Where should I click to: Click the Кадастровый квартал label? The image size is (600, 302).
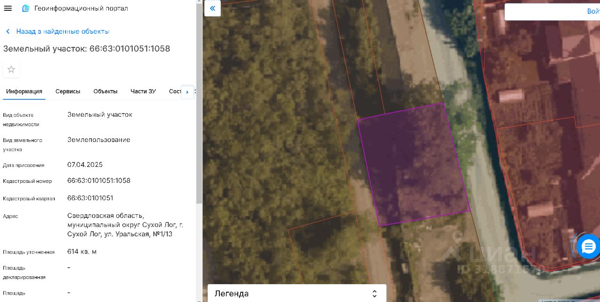coord(29,198)
